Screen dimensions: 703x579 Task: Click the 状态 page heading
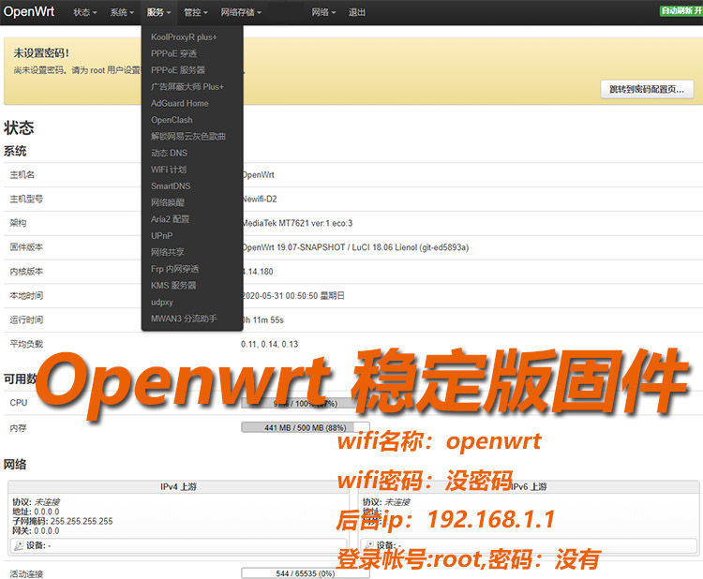tap(19, 127)
